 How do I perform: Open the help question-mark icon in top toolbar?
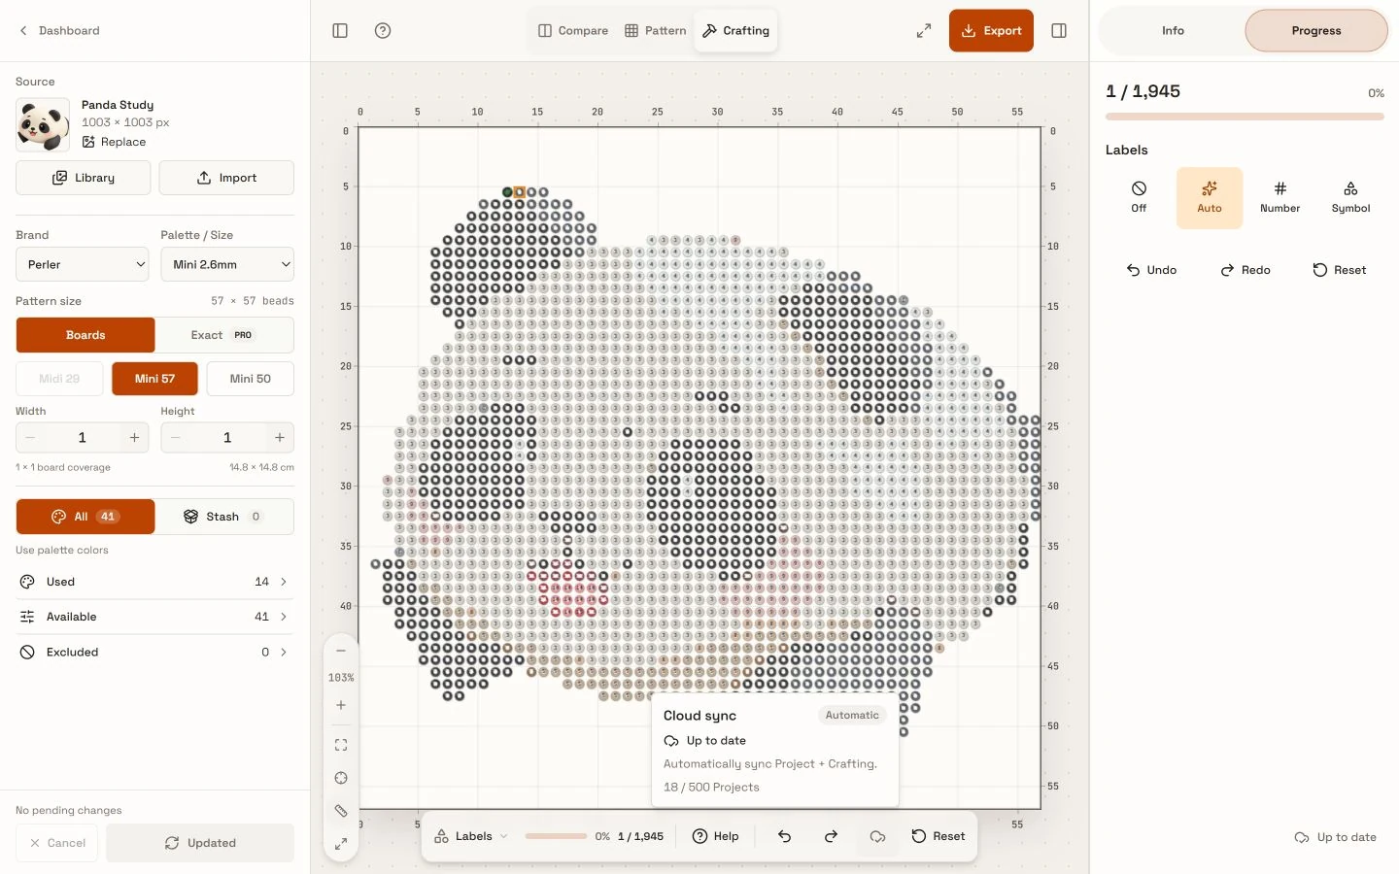[x=383, y=31]
